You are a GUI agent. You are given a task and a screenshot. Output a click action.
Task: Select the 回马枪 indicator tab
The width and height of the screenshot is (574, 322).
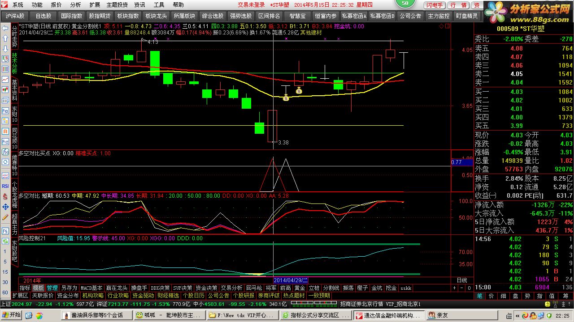tap(254, 288)
